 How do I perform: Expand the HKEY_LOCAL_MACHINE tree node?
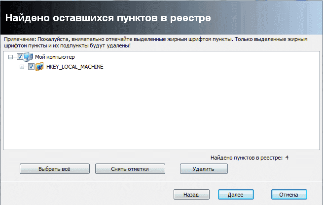(22, 67)
